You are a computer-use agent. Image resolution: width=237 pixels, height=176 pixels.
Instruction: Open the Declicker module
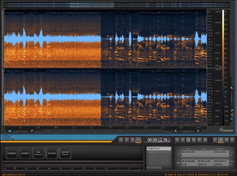click(x=25, y=153)
